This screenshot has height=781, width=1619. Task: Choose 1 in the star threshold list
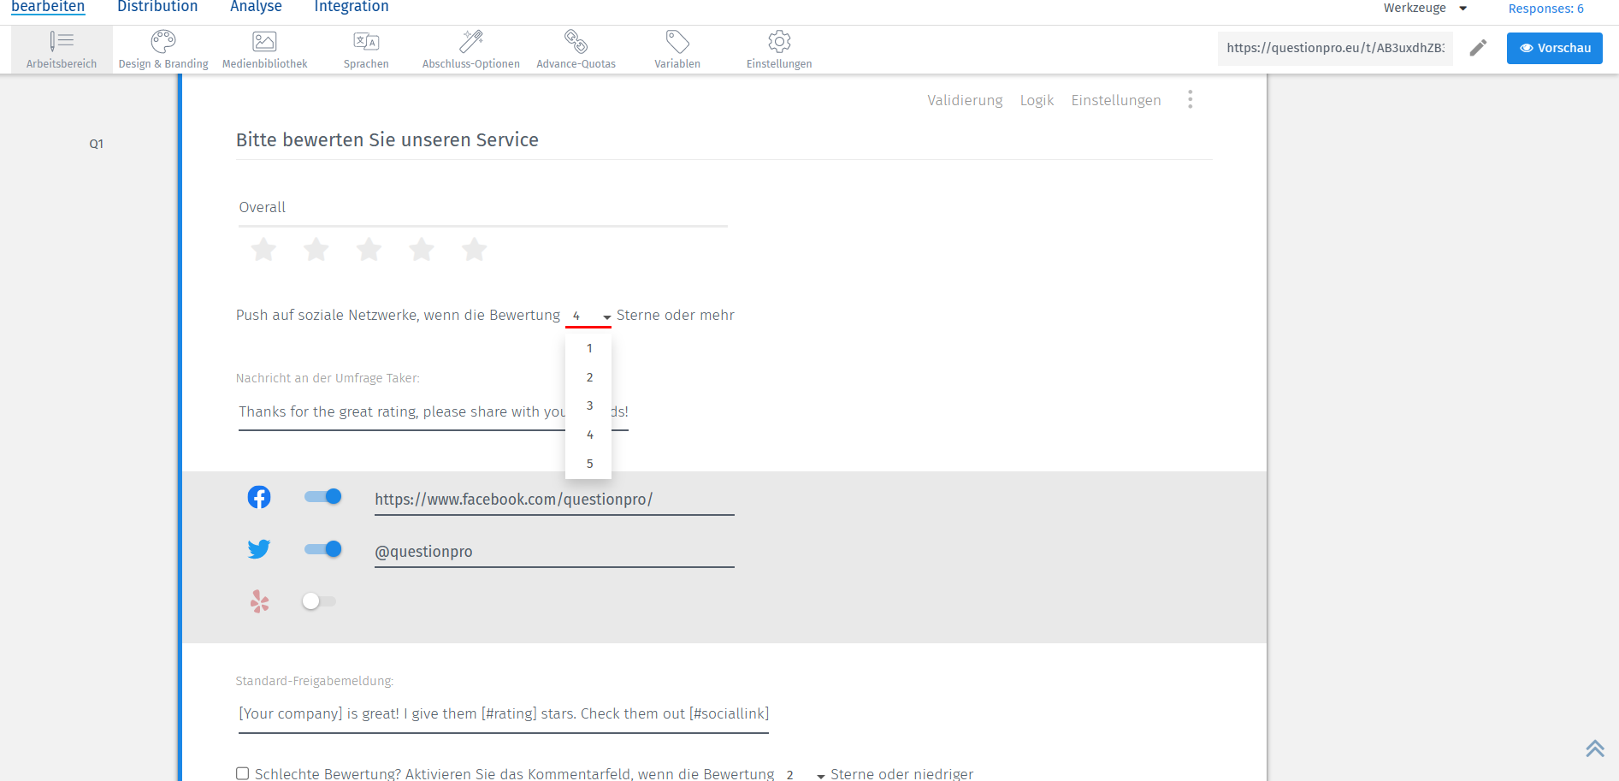[x=589, y=348]
